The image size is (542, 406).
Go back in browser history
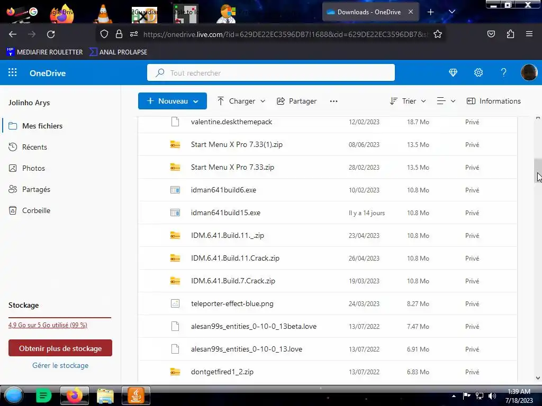(x=13, y=34)
